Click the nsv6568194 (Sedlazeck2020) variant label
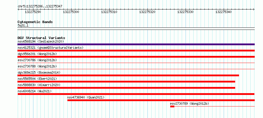The image size is (263, 118). (x=41, y=41)
